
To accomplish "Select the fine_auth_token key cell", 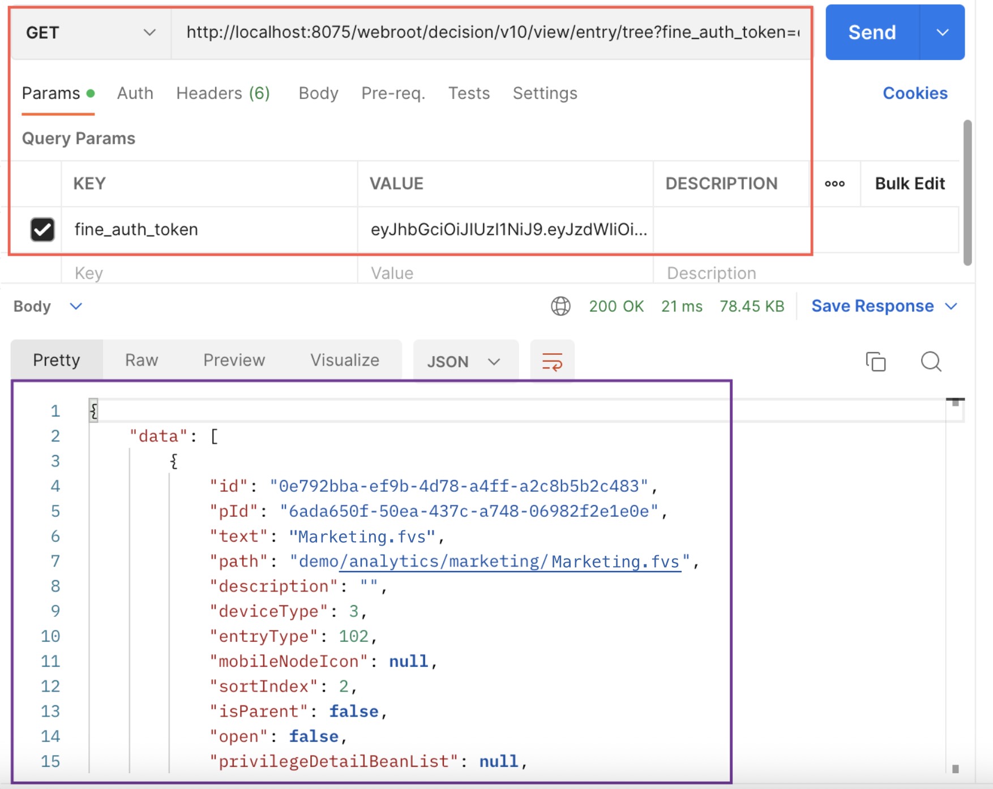I will (209, 229).
